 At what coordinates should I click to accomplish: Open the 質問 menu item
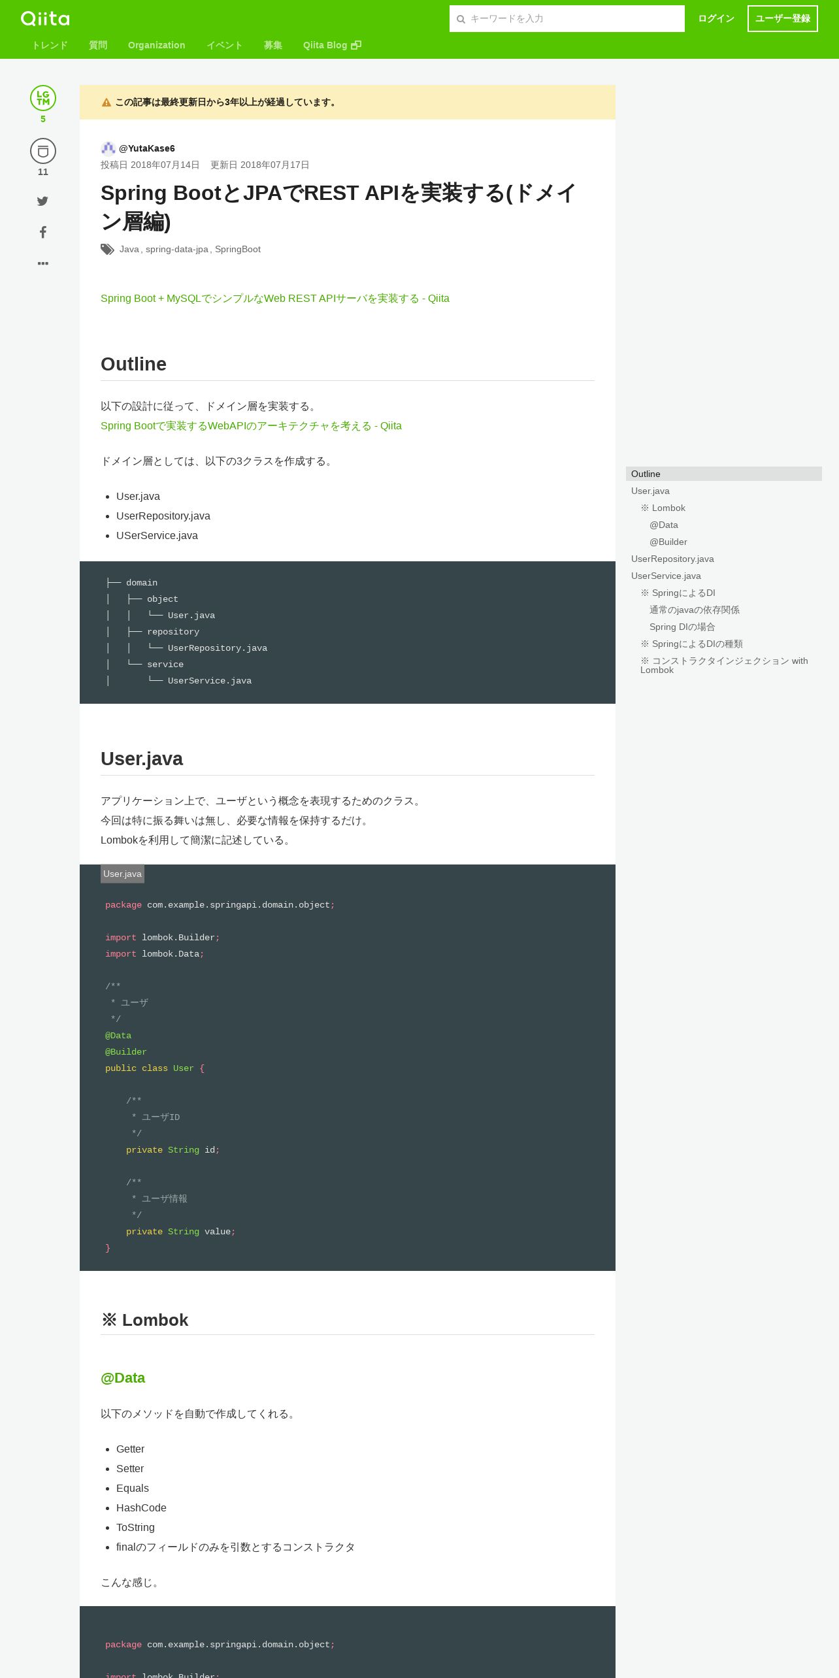click(x=98, y=45)
